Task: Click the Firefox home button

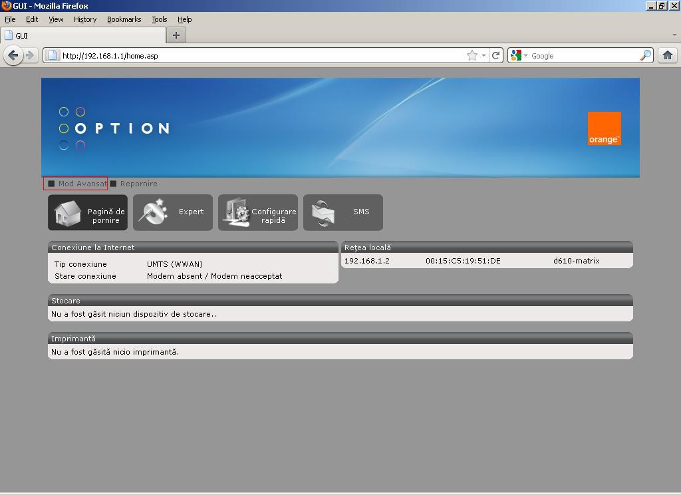Action: tap(667, 56)
